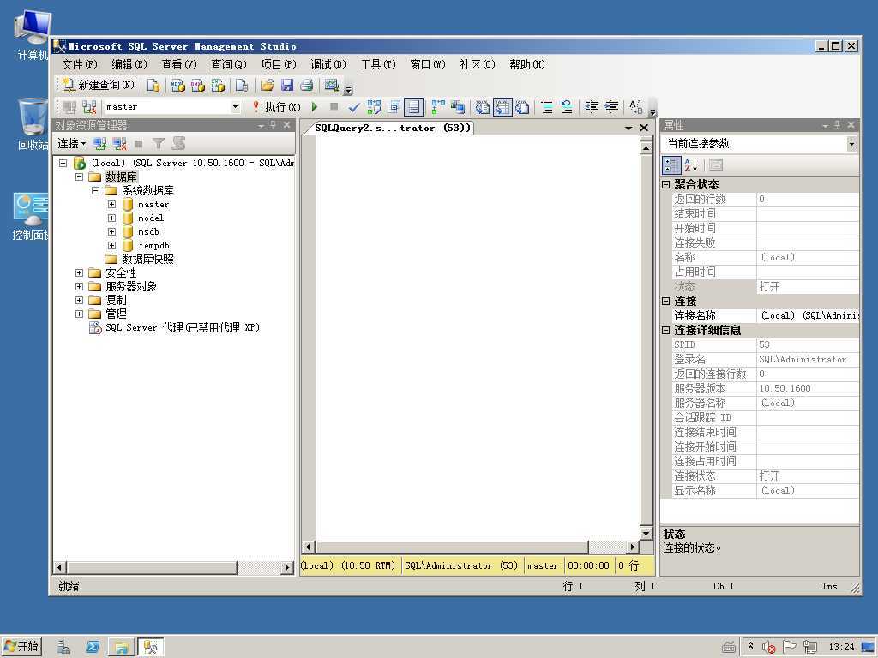Toggle Include Actual Execution Plan icon
The image size is (878, 658).
pos(438,107)
